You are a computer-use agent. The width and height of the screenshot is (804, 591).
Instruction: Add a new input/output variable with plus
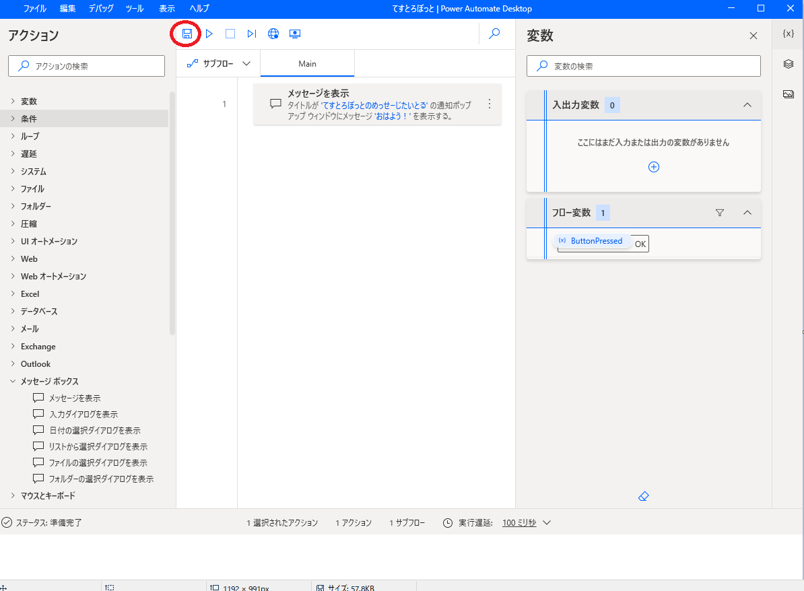[653, 167]
